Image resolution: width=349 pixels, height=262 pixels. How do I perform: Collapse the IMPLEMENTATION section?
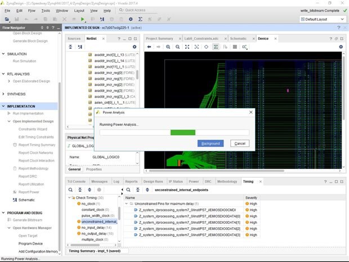pyautogui.click(x=4, y=106)
